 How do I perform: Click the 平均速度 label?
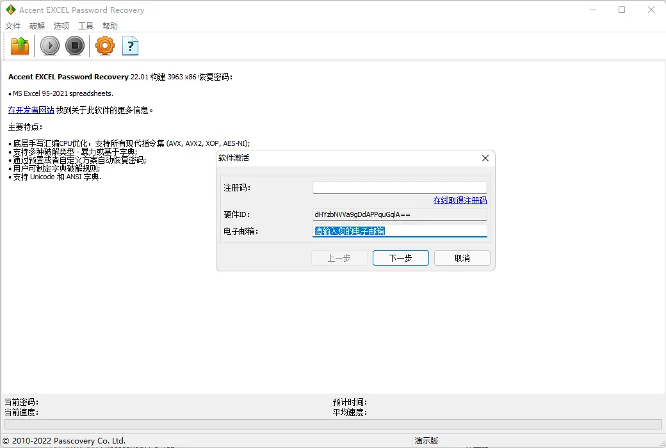(350, 412)
